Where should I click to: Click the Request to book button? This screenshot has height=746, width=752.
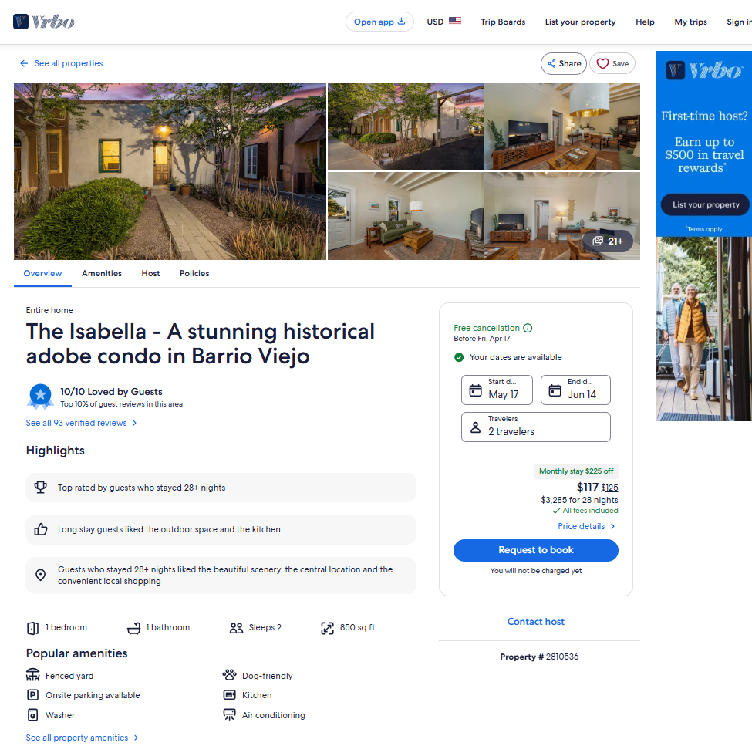(x=536, y=550)
